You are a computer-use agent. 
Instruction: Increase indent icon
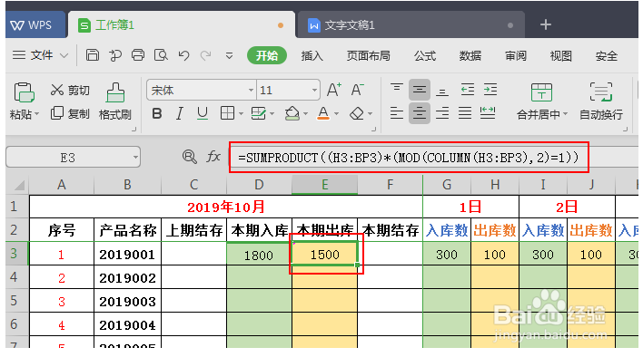click(490, 90)
